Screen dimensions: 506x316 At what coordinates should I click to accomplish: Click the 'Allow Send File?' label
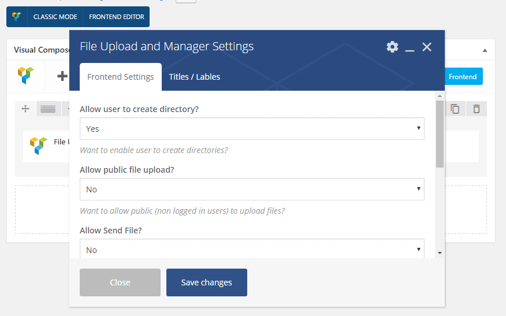point(111,231)
